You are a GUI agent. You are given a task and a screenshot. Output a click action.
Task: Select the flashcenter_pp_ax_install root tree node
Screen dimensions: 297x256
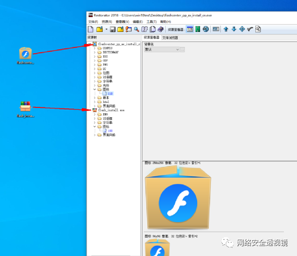point(119,44)
